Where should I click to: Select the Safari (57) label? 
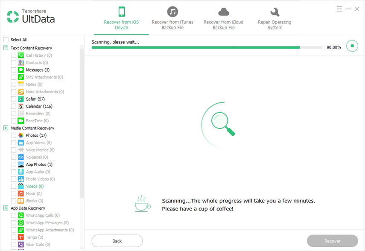35,99
